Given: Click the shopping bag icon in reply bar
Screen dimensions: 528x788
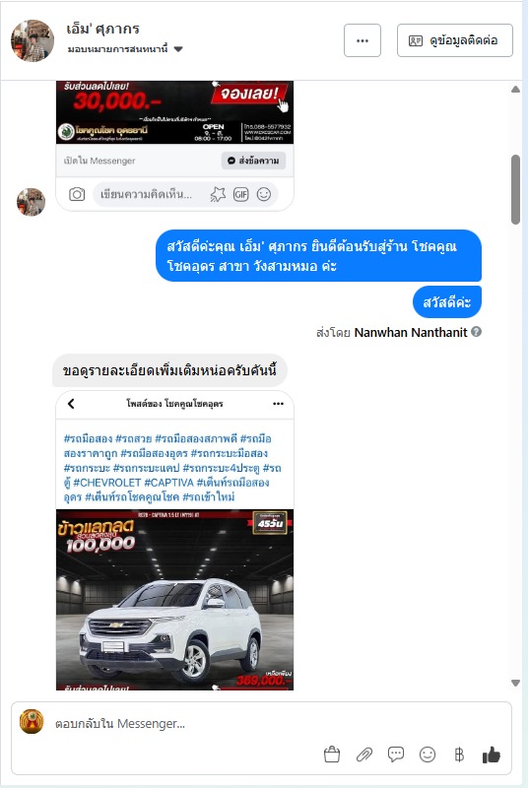Looking at the screenshot, I should coord(332,755).
